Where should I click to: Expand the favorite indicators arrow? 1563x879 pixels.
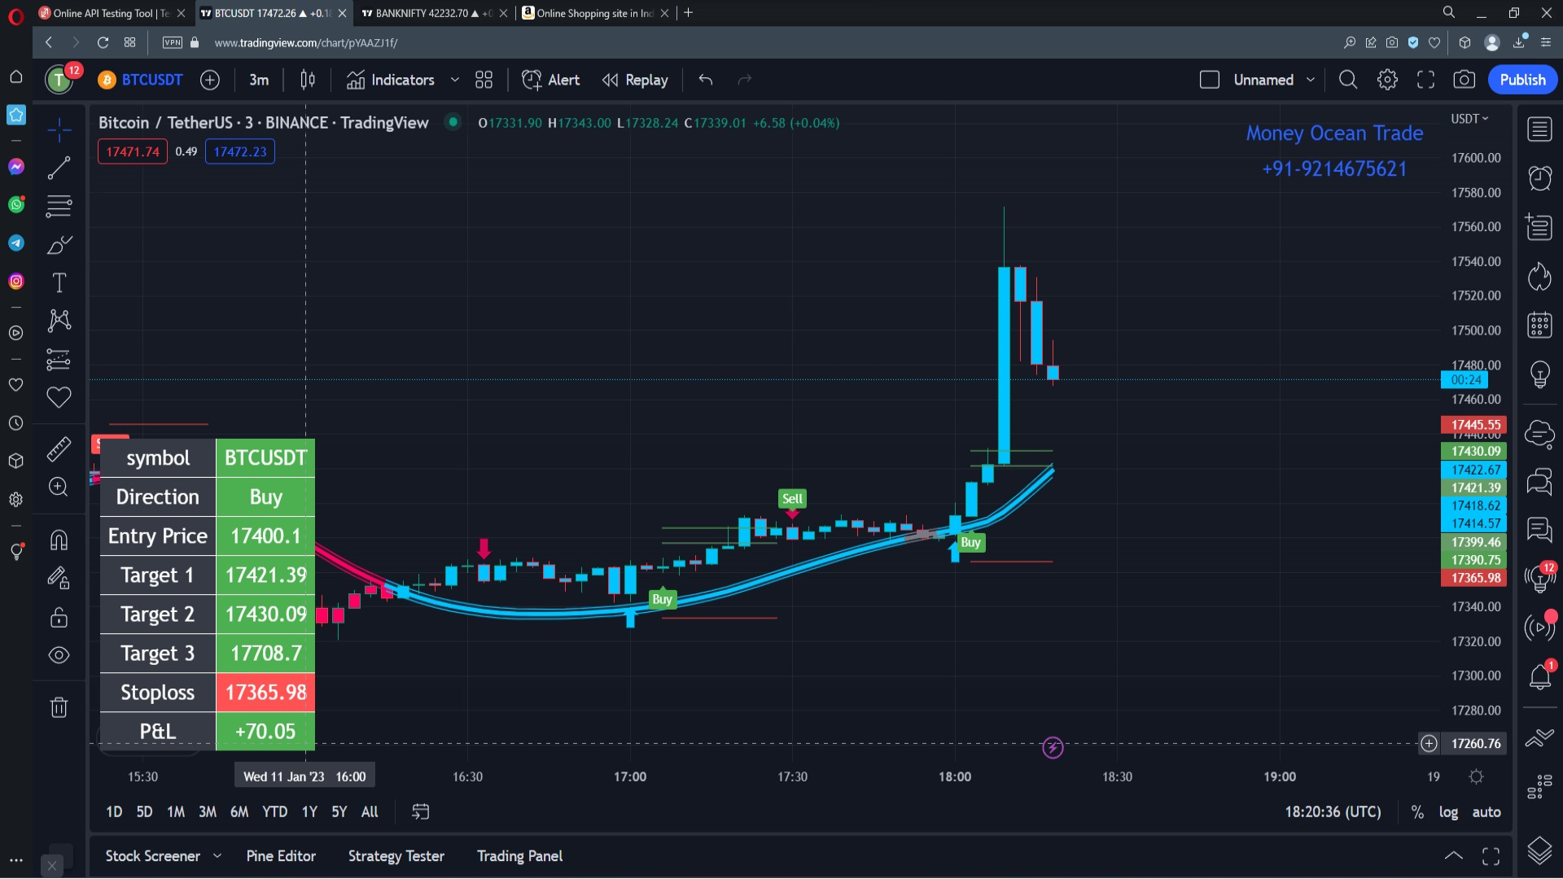(x=455, y=80)
